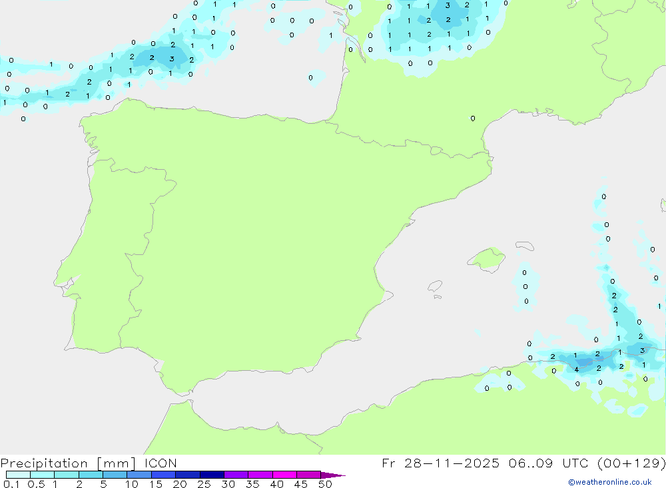Click the 45–50 mm legend swatch
Screen dimensions: 666x488
pos(308,475)
